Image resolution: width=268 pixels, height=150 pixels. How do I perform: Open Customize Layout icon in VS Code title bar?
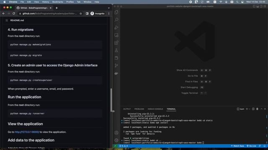click(265, 6)
